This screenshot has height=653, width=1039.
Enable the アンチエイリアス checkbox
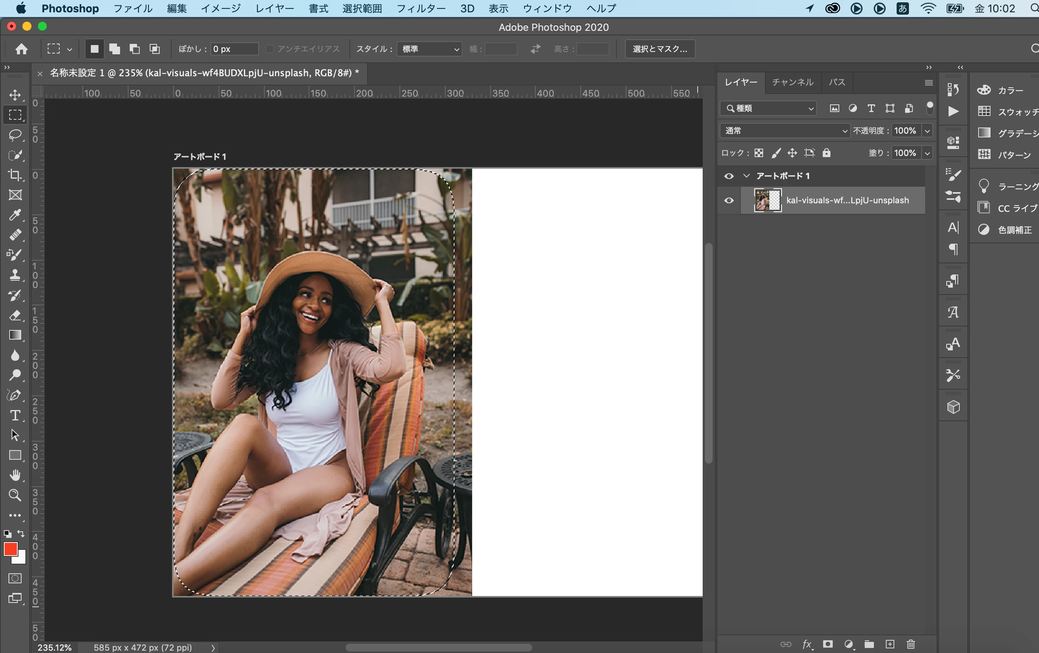click(270, 49)
